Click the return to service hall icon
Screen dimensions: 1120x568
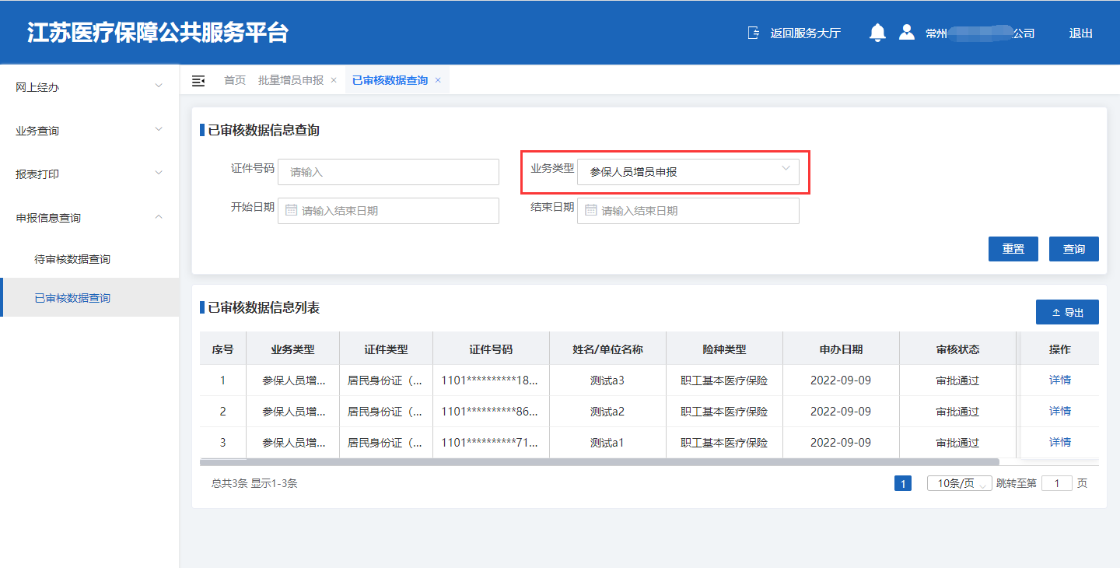[x=753, y=33]
